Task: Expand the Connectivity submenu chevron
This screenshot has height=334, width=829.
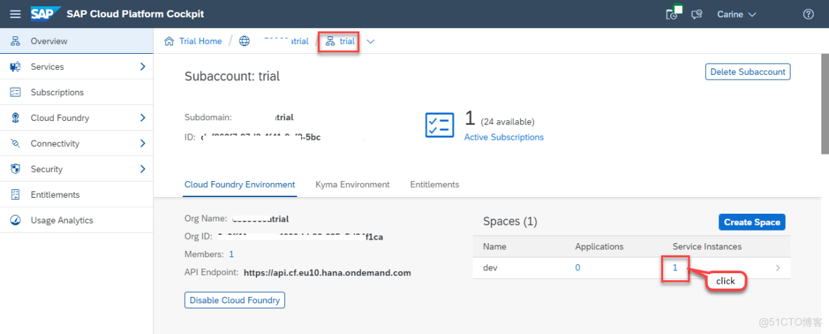Action: pyautogui.click(x=142, y=143)
